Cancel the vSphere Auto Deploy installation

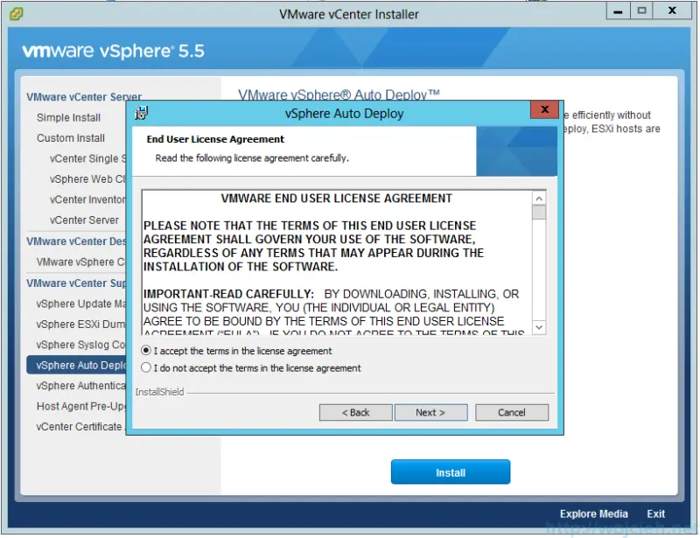(512, 412)
